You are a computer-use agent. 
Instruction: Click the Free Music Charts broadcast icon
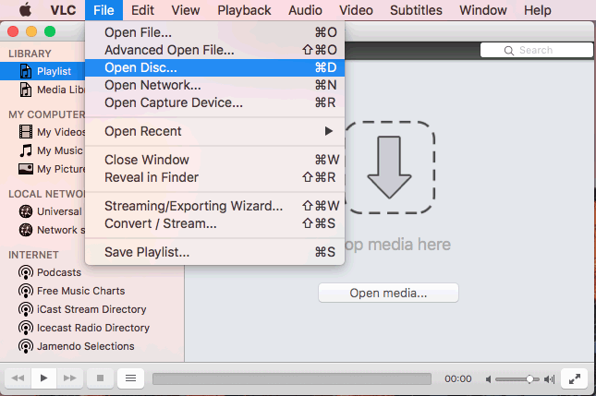tap(26, 291)
